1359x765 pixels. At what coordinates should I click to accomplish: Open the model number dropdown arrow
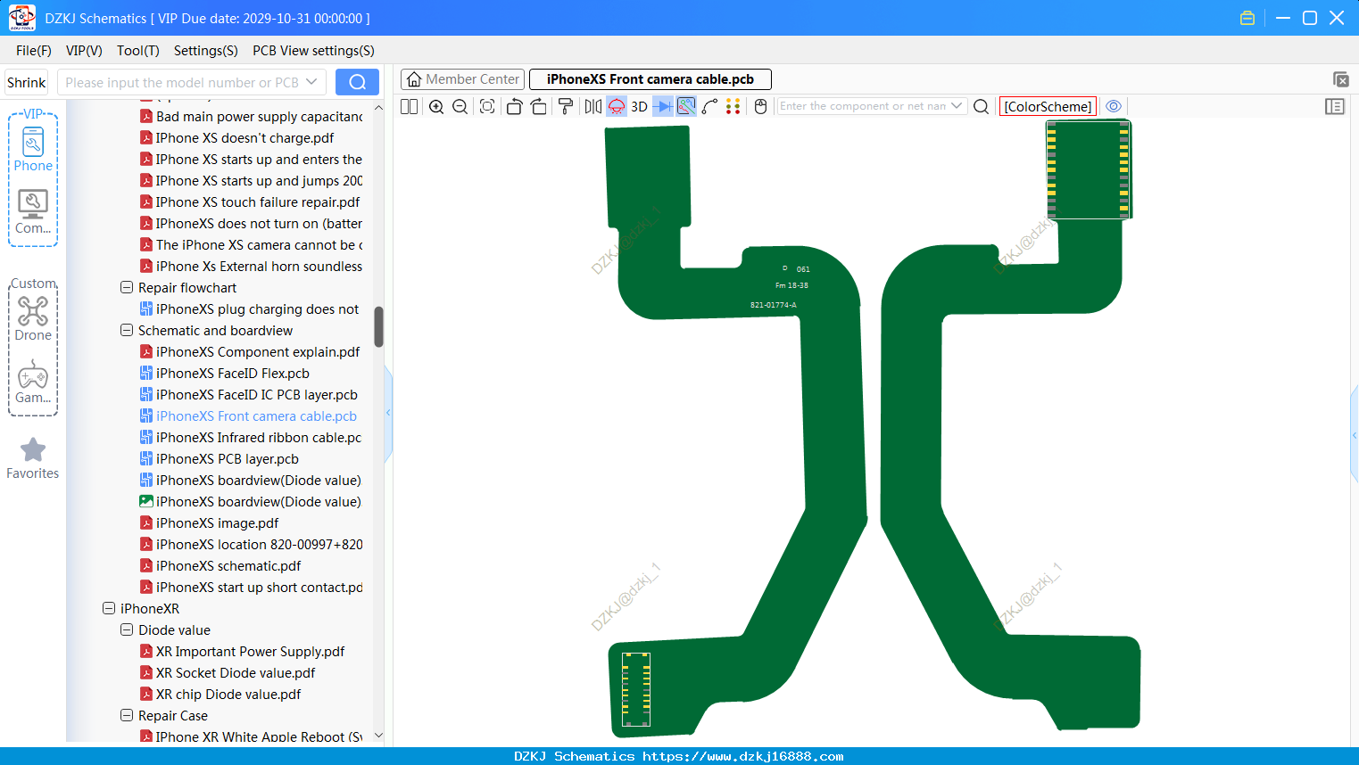tap(311, 82)
